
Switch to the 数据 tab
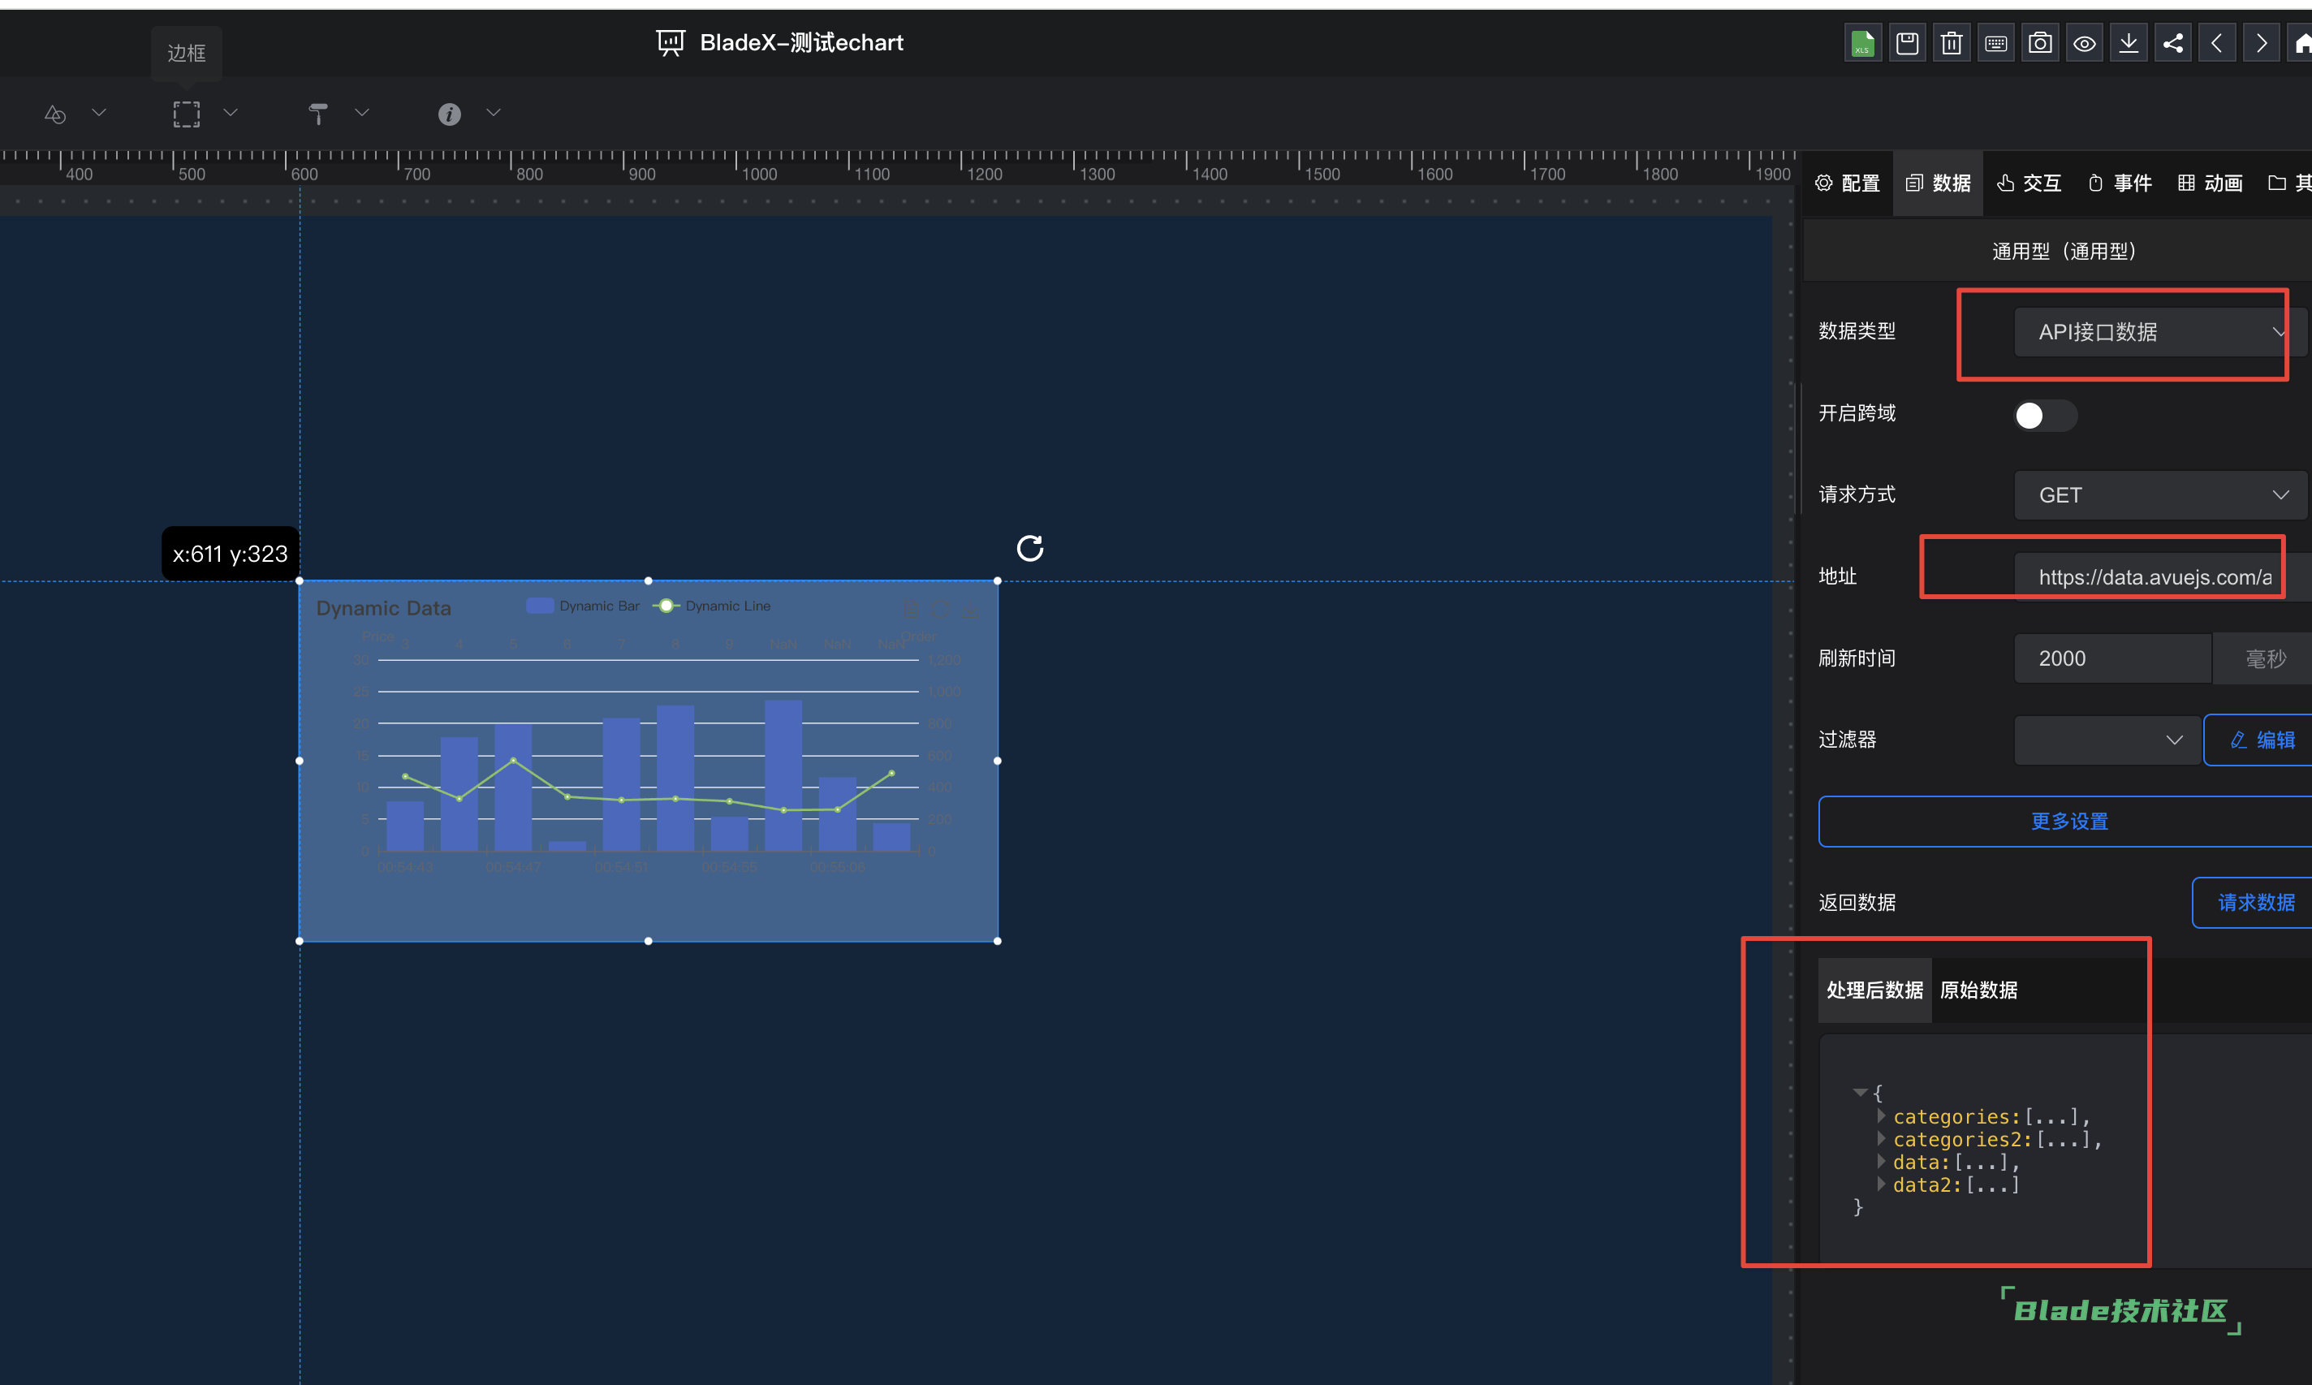1939,183
